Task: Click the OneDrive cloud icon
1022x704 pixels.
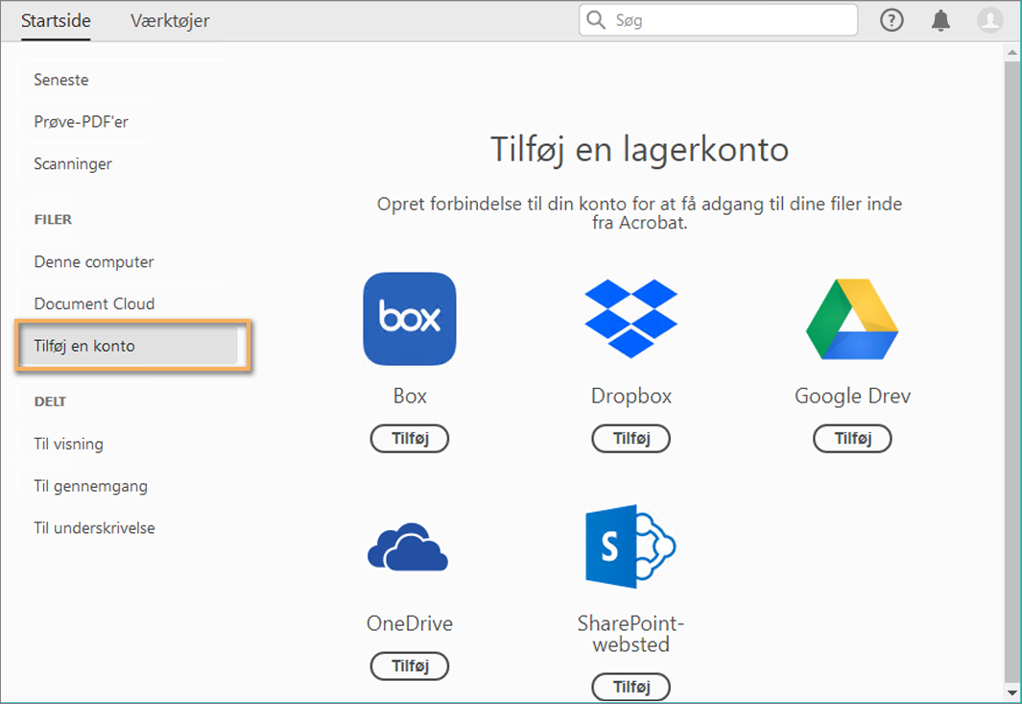Action: pyautogui.click(x=408, y=546)
